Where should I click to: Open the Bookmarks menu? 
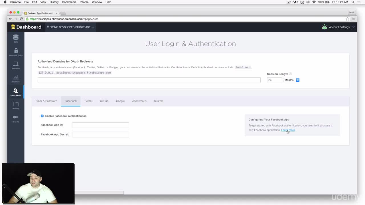pyautogui.click(x=69, y=2)
